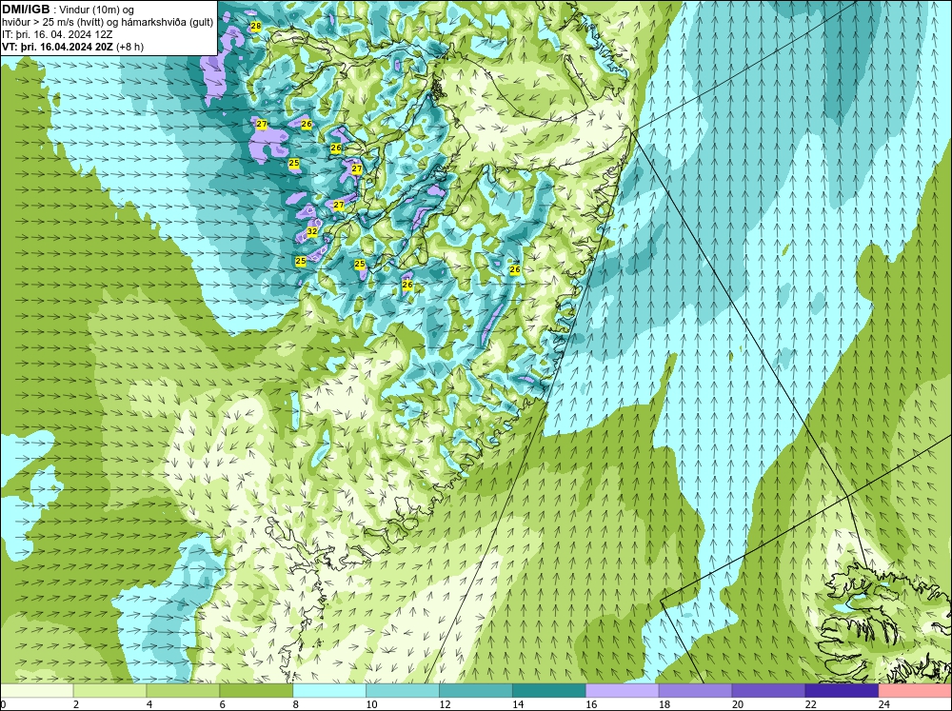This screenshot has width=952, height=711.
Task: Click the scale value 22 under the color bar
Action: pyautogui.click(x=810, y=704)
